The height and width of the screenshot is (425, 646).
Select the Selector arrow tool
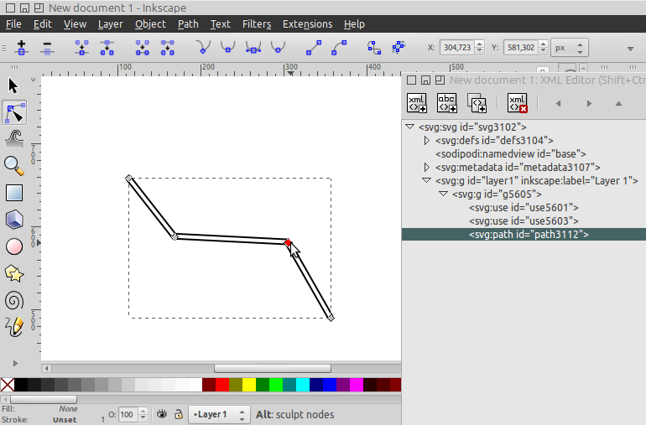tap(13, 86)
